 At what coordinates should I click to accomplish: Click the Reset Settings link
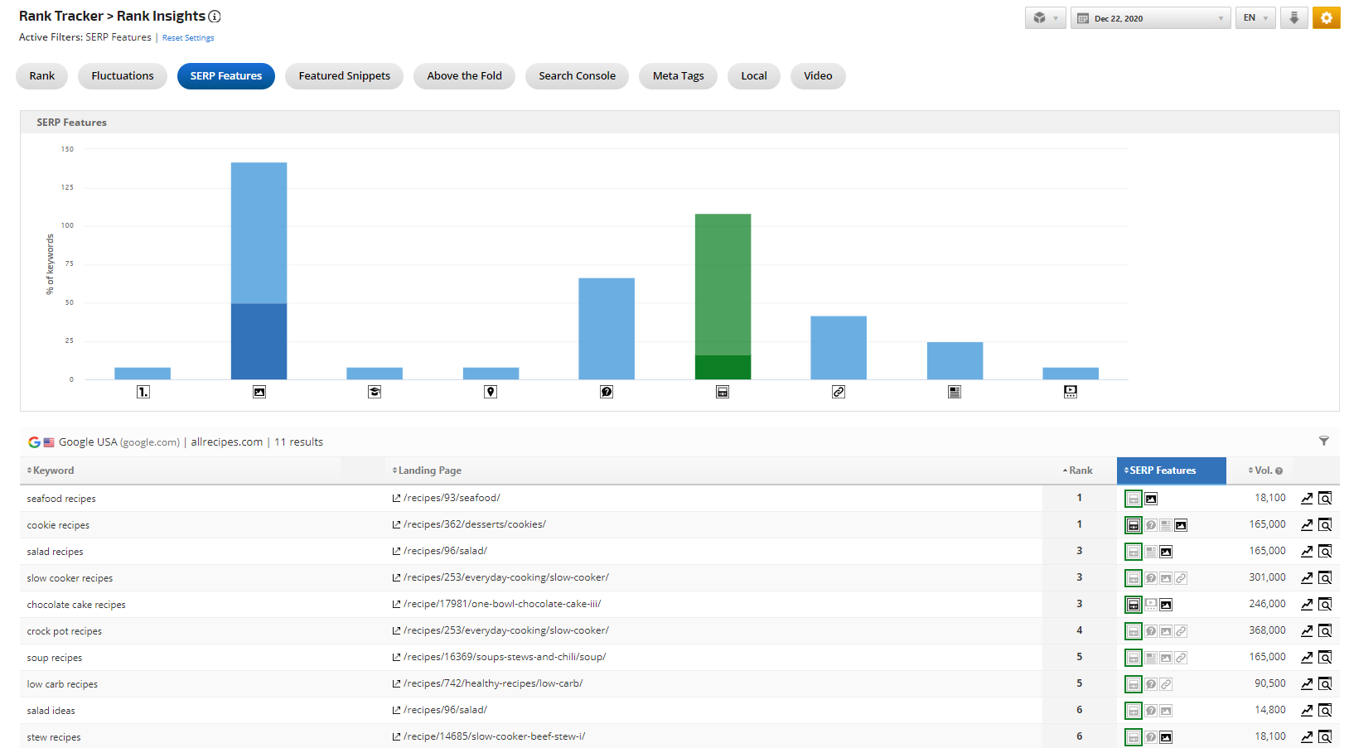coord(188,38)
